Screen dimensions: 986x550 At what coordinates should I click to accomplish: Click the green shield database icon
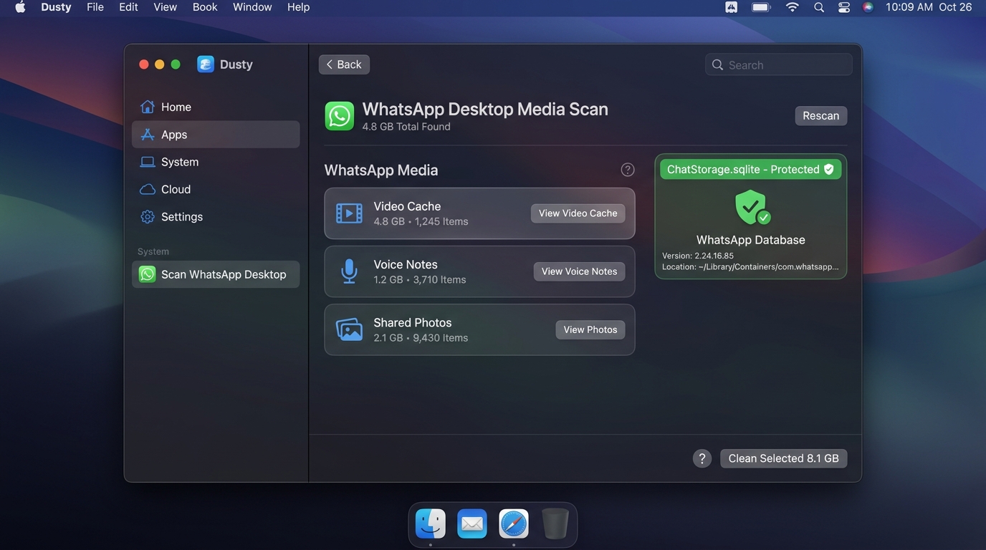tap(751, 208)
